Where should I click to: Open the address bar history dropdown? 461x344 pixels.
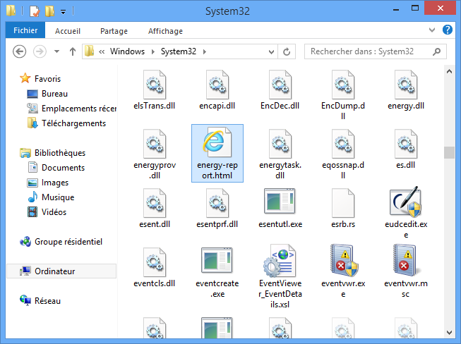271,52
